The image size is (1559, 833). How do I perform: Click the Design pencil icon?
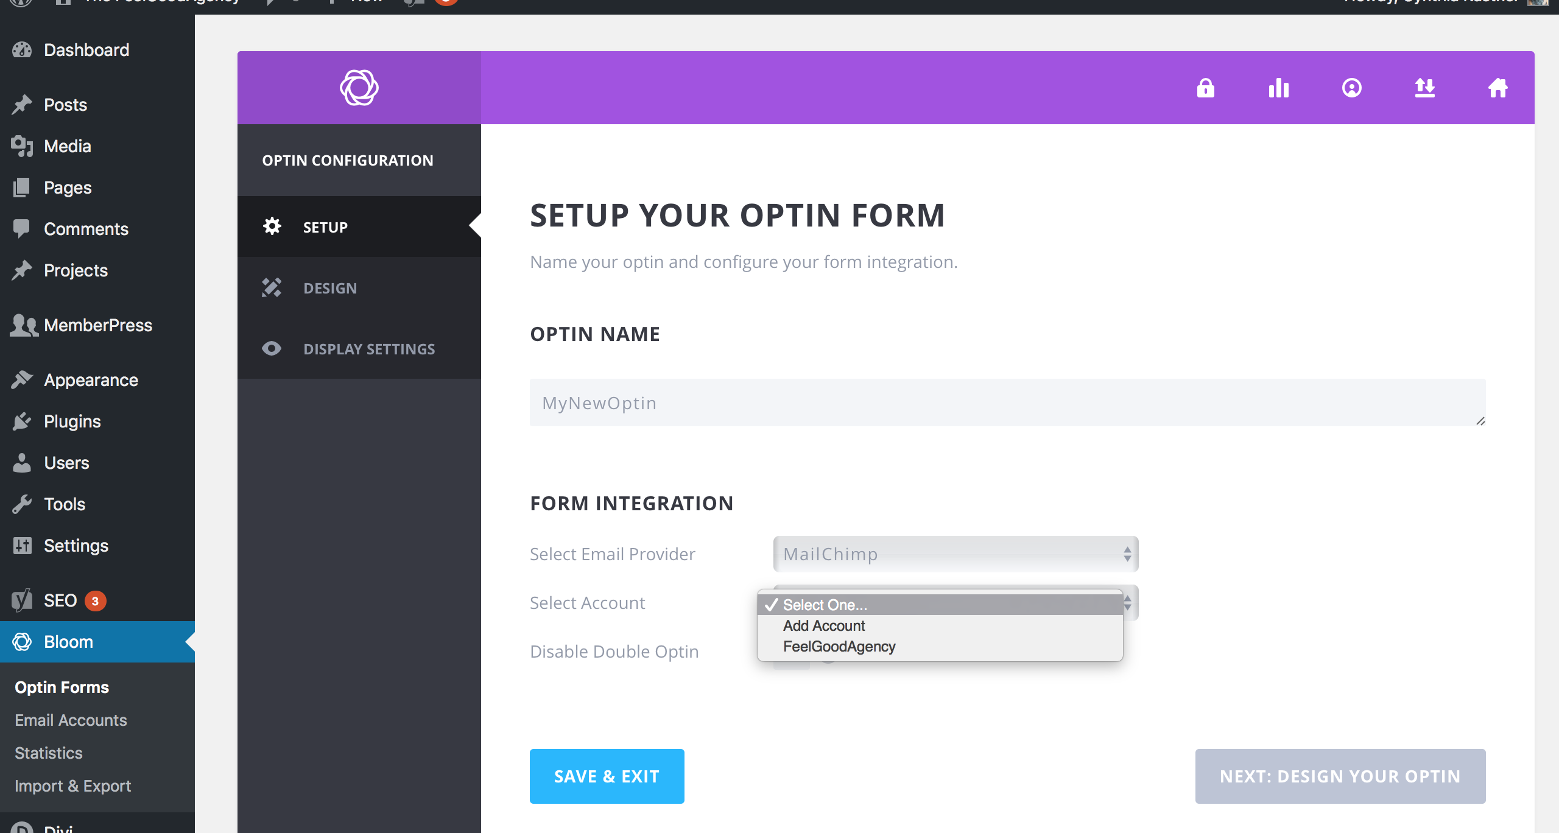(272, 287)
